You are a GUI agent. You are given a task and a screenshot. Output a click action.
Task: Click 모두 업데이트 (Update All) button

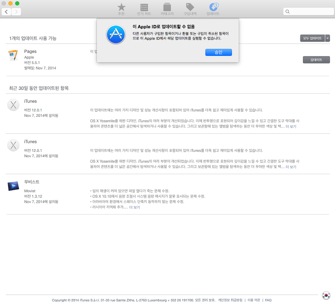[x=312, y=38]
